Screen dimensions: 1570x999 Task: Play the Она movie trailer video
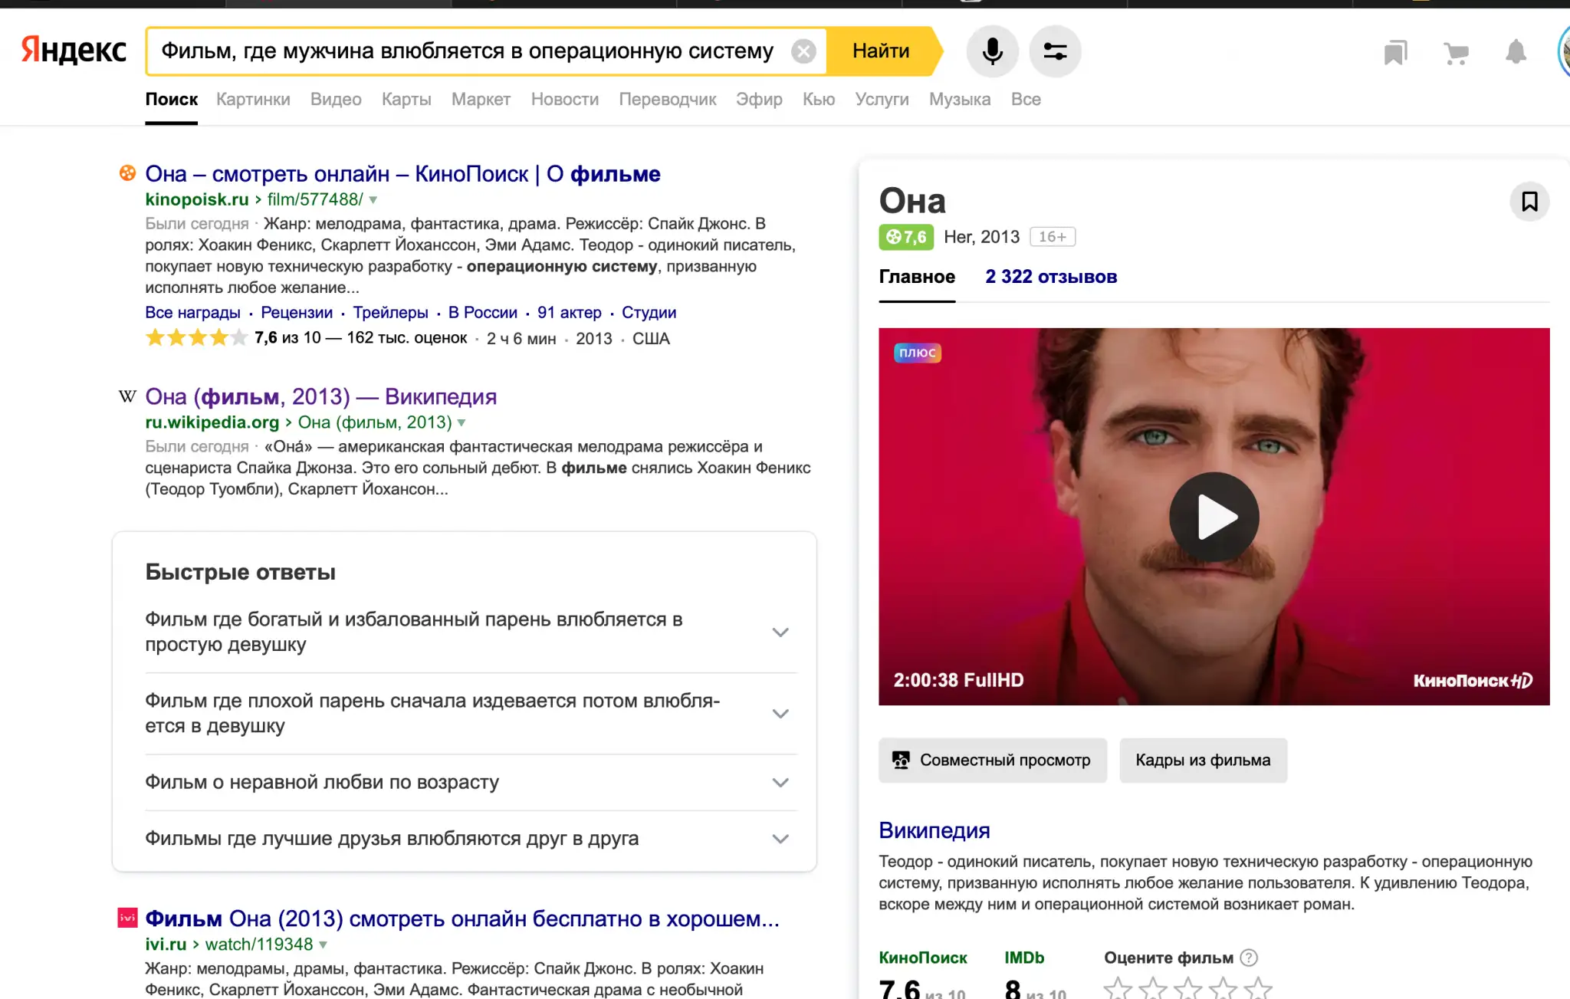(1214, 517)
